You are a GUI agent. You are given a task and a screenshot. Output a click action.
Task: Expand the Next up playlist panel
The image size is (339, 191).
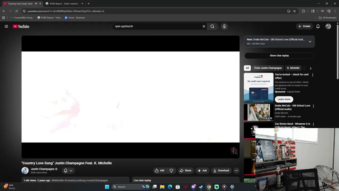pos(310,41)
